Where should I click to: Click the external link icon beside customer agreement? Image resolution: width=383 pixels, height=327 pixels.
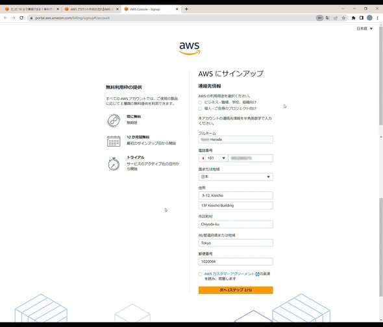[257, 274]
